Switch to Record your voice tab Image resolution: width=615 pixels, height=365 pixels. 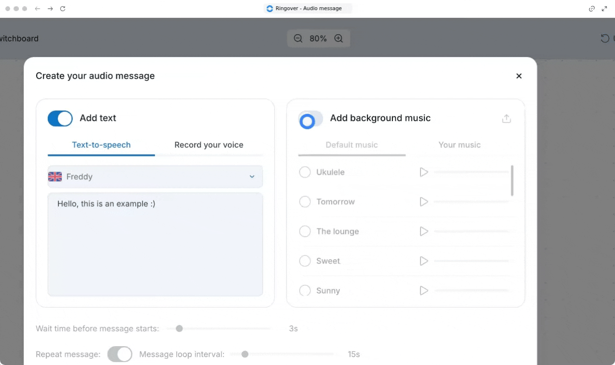pyautogui.click(x=209, y=145)
